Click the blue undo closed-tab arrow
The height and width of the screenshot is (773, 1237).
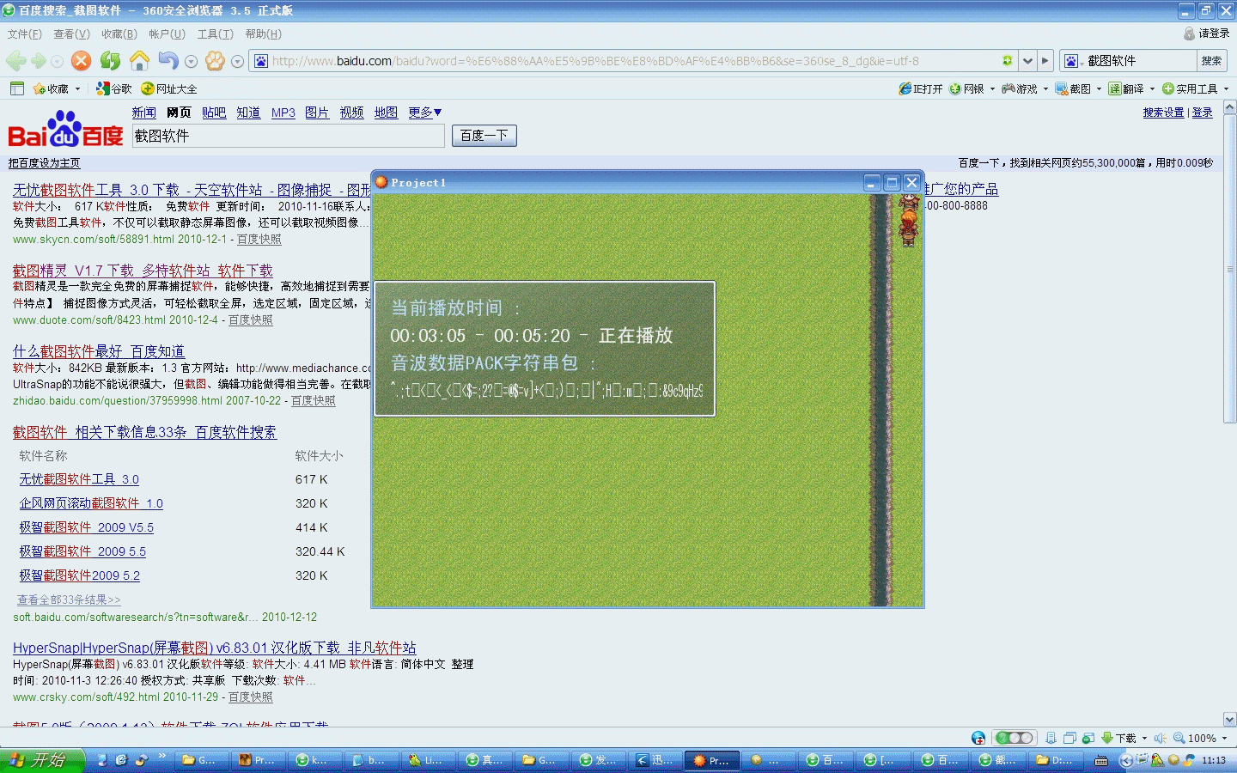[168, 61]
